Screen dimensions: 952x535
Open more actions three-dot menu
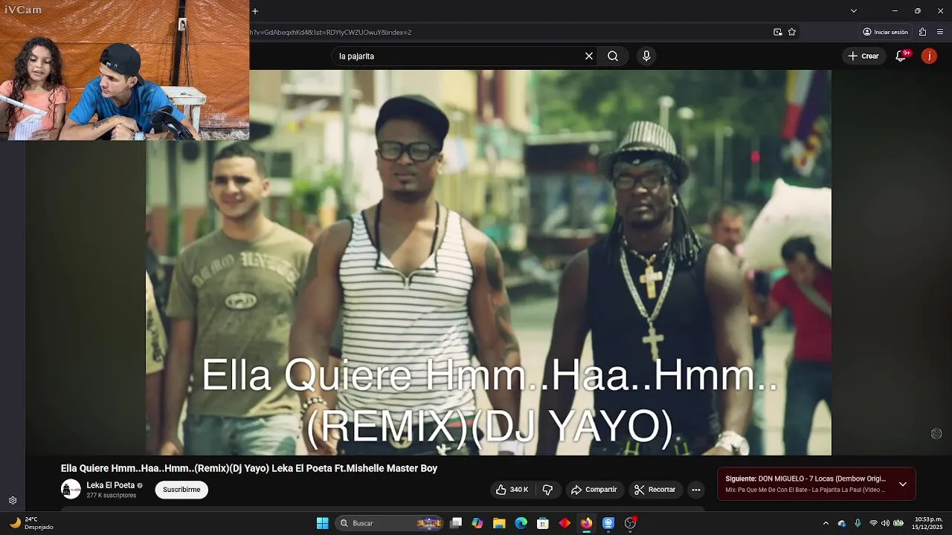(696, 490)
